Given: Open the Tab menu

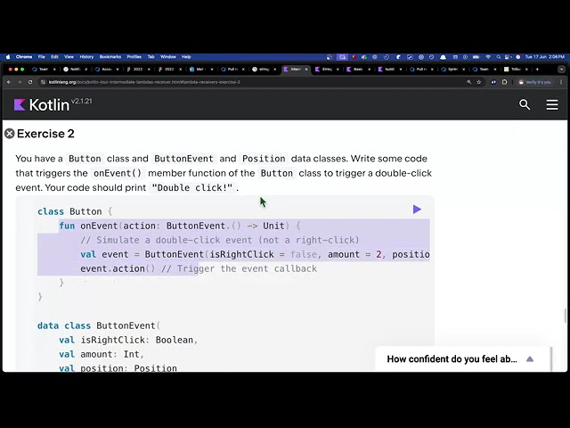Looking at the screenshot, I should point(151,57).
